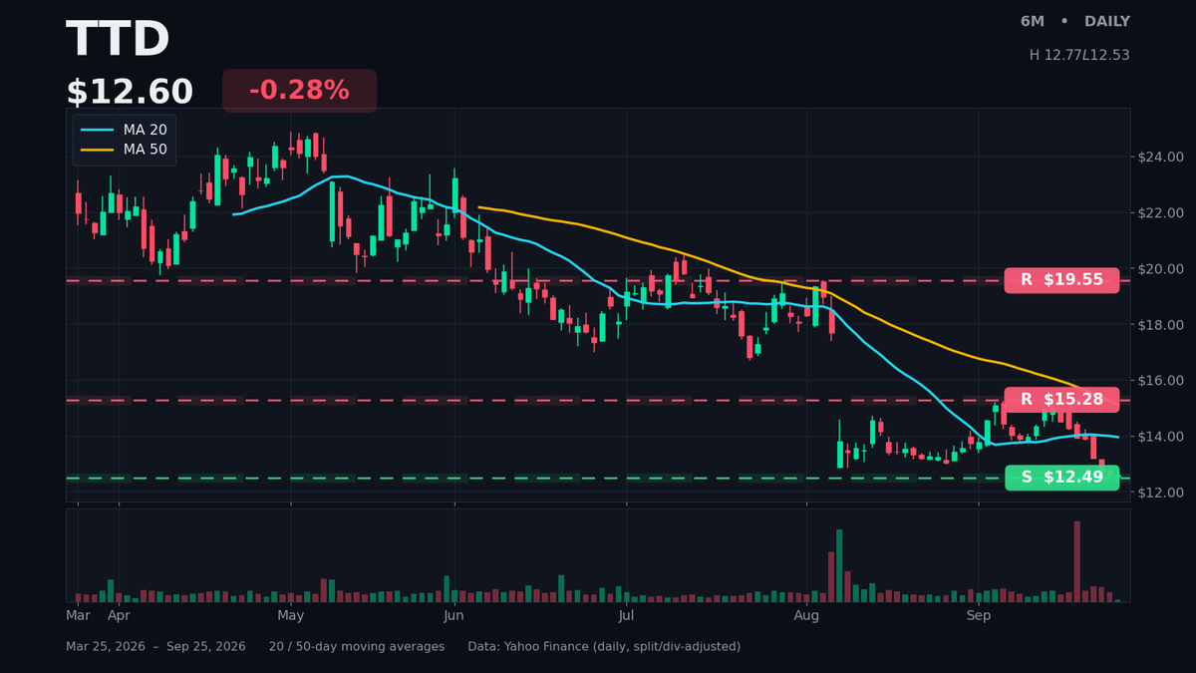Click the Apr date axis label
1196x673 pixels.
tap(119, 616)
